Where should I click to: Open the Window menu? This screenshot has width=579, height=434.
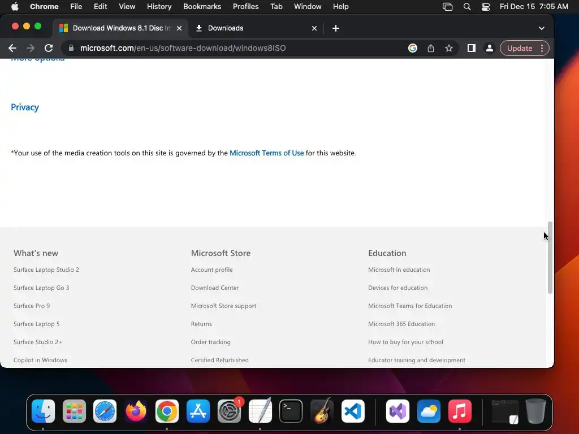coord(308,6)
